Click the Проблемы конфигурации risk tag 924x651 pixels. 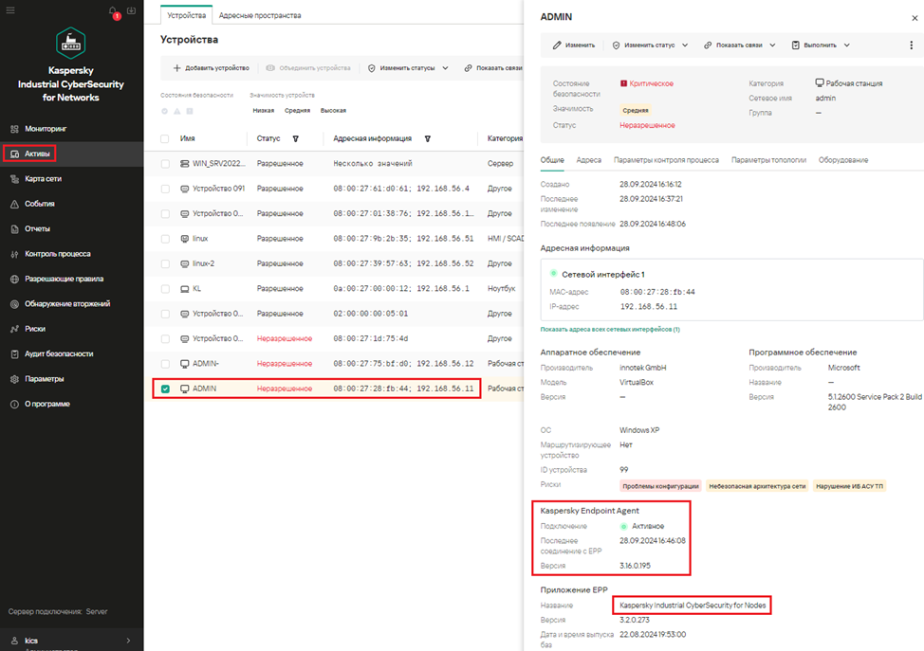(660, 486)
